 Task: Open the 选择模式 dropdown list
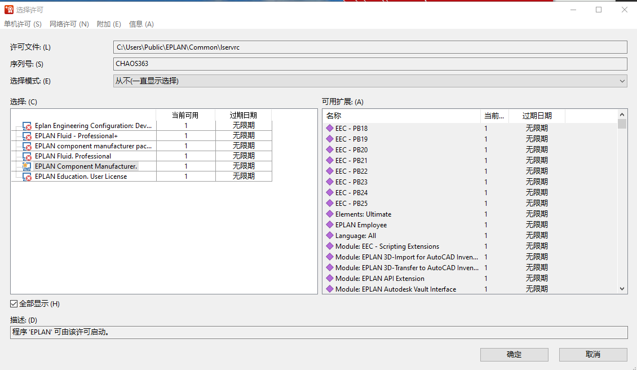pyautogui.click(x=622, y=81)
